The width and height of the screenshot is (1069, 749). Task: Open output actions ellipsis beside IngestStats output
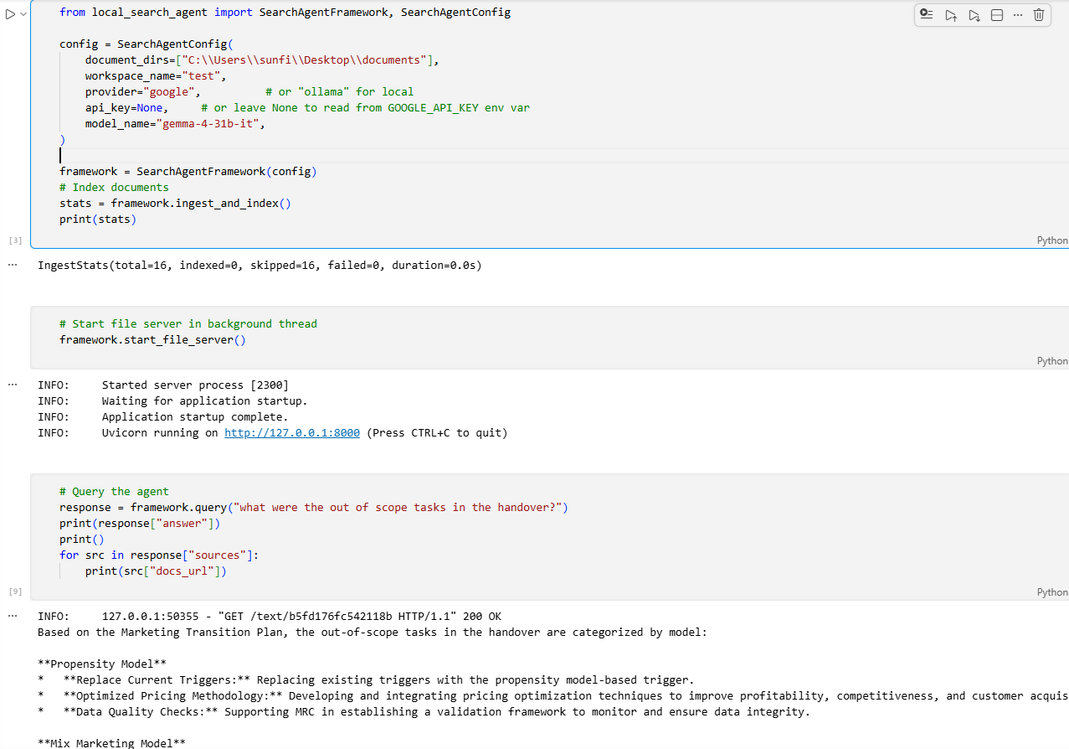coord(13,265)
